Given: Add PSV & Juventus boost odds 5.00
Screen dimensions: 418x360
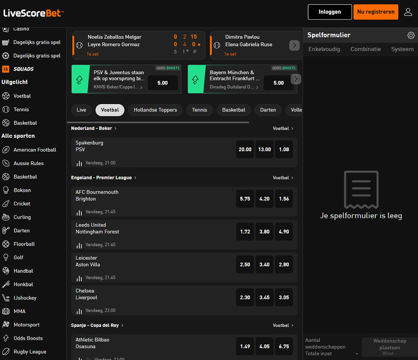Looking at the screenshot, I should (x=163, y=83).
